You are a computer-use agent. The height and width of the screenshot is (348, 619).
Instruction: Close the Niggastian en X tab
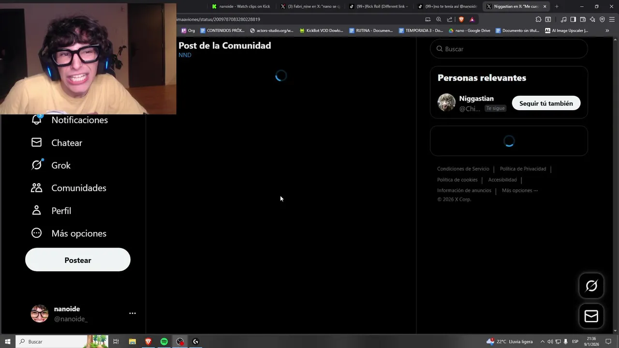pos(545,6)
